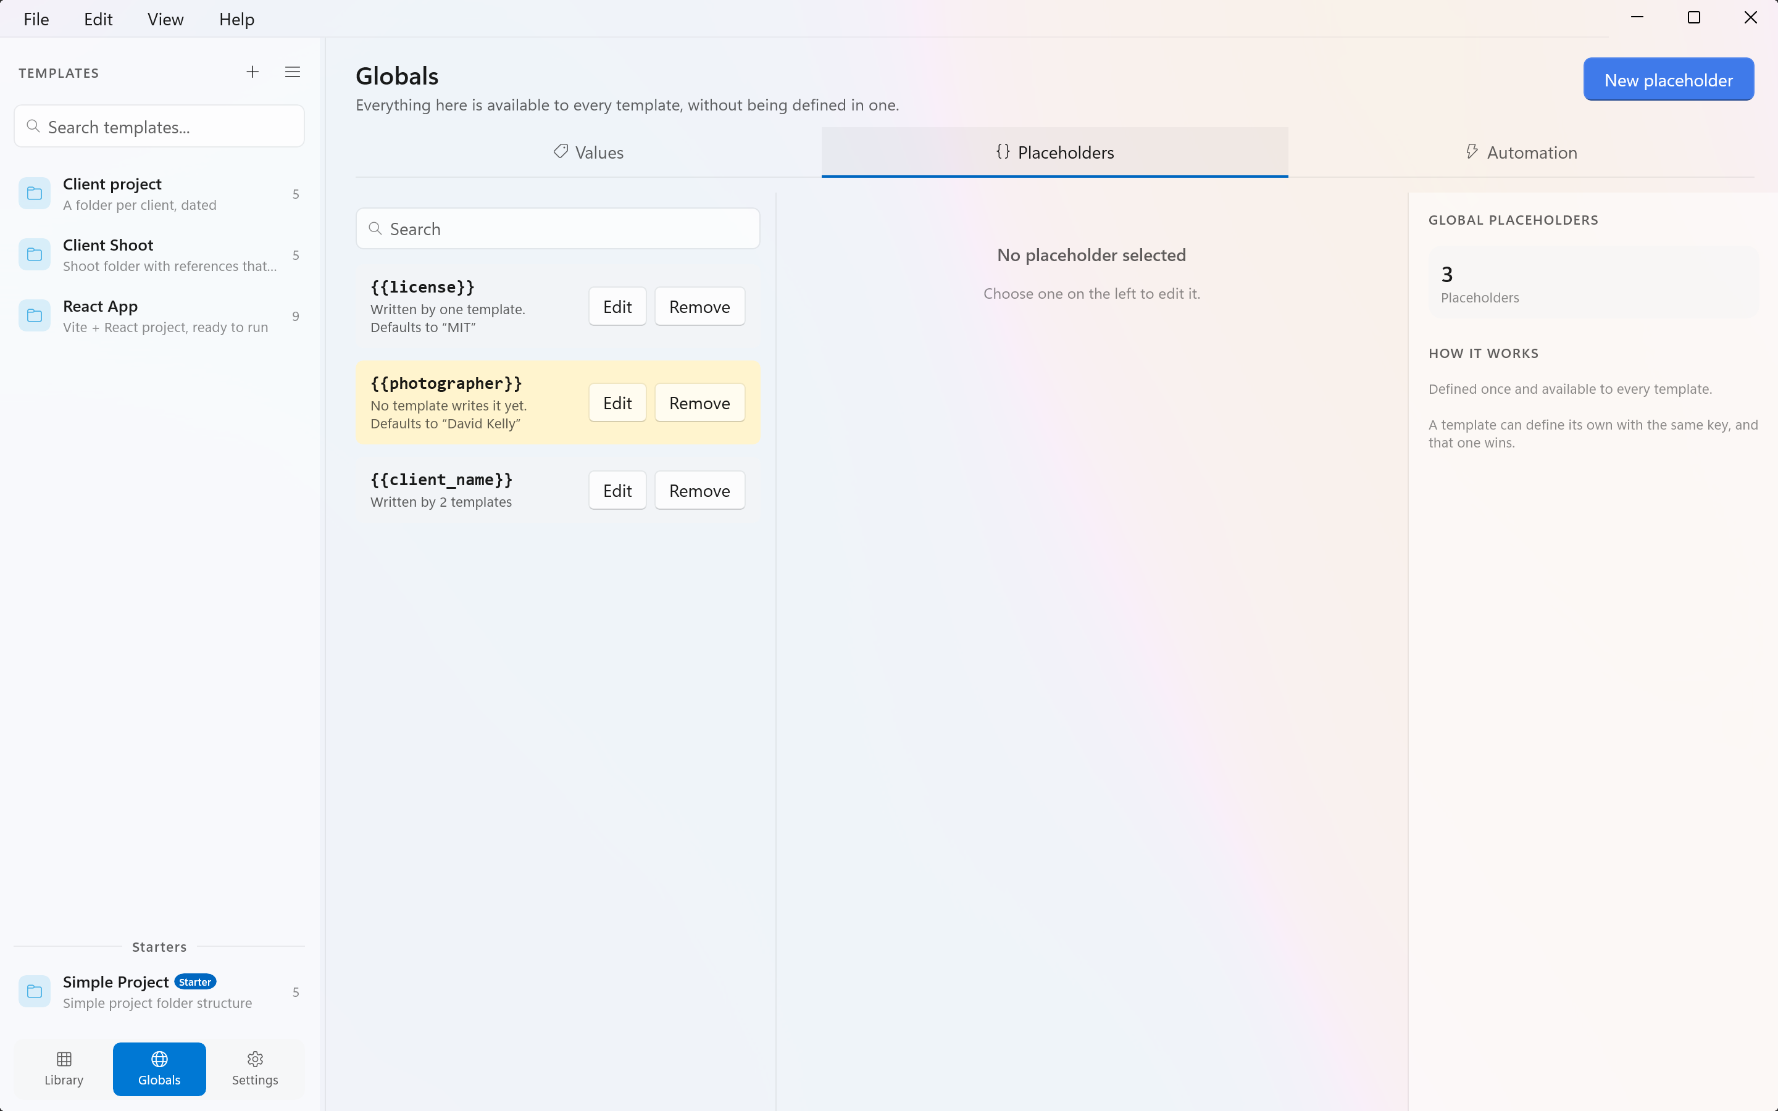Remove the {{photographer}} placeholder

click(699, 402)
